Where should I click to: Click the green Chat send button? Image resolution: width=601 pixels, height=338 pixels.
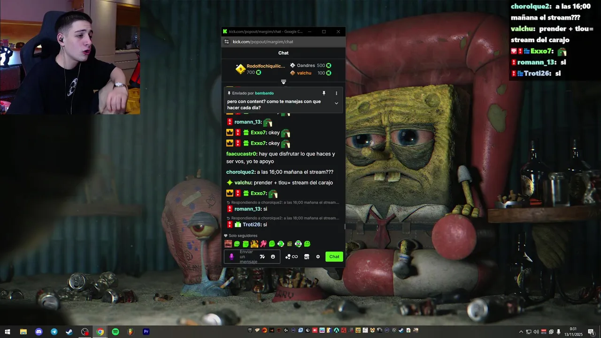pyautogui.click(x=334, y=257)
